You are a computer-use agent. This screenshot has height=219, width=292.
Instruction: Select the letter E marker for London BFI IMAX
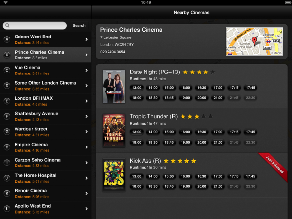tap(7, 101)
